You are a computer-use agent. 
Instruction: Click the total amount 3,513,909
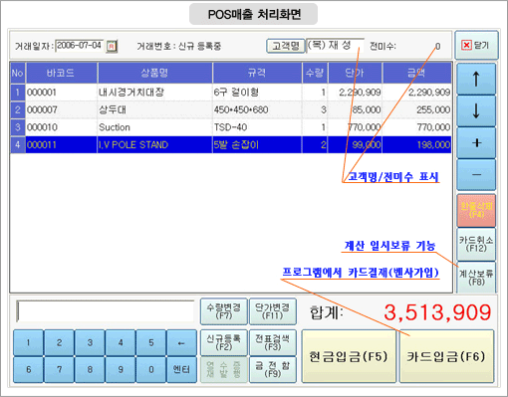(x=437, y=312)
